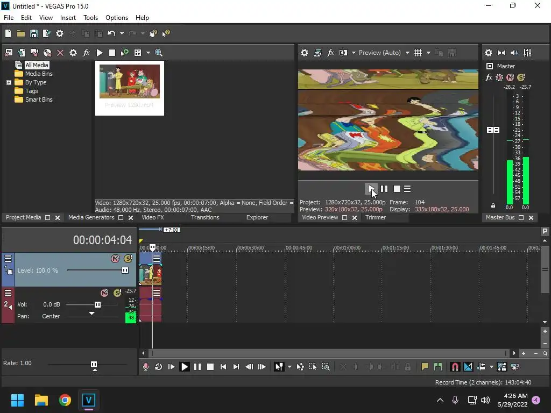Pause playback in the Video Preview transport
The height and width of the screenshot is (413, 551).
point(384,189)
